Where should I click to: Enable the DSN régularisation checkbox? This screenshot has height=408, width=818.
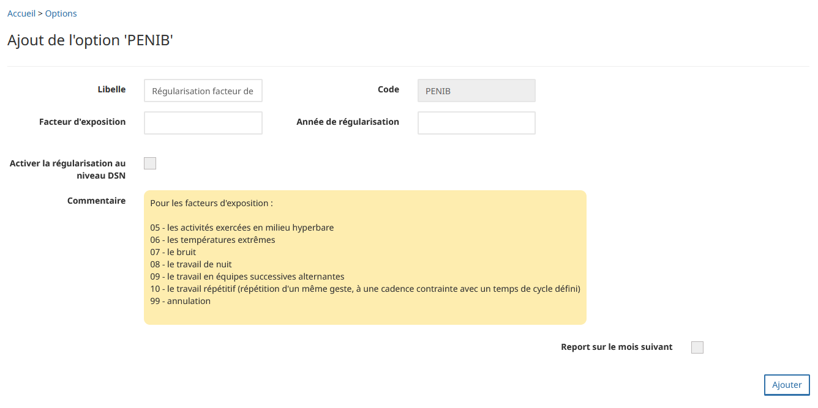150,163
